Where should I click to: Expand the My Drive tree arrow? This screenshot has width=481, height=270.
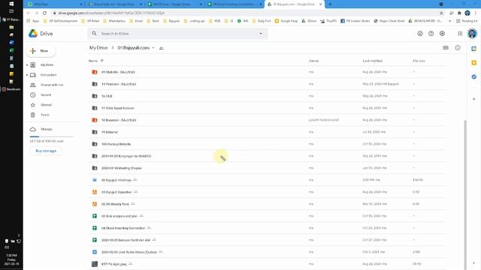coord(27,65)
